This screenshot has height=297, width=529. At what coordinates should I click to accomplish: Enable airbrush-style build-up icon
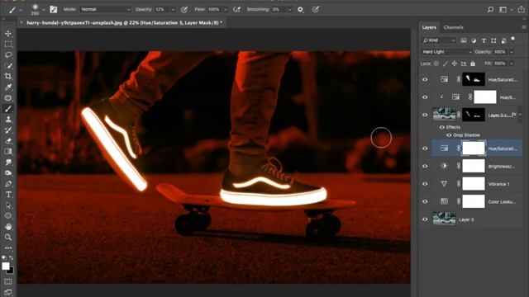(237, 9)
